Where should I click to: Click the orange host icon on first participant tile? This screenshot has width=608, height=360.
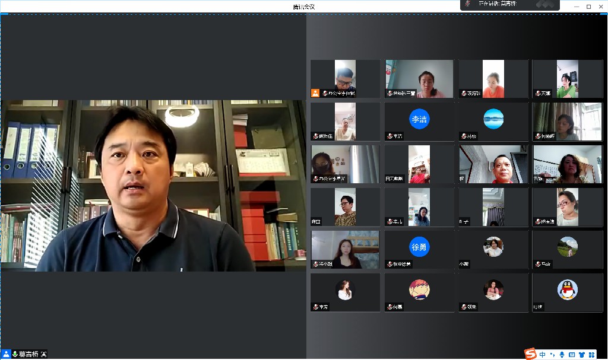pyautogui.click(x=315, y=93)
